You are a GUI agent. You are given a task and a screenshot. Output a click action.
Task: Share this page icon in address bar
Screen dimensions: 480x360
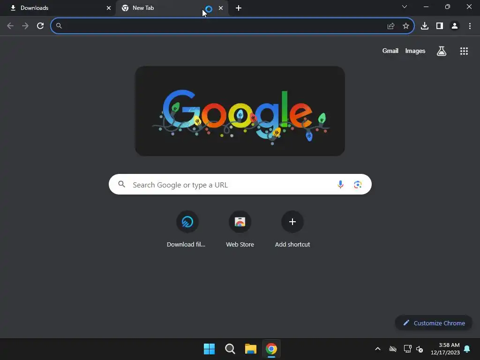tap(391, 26)
